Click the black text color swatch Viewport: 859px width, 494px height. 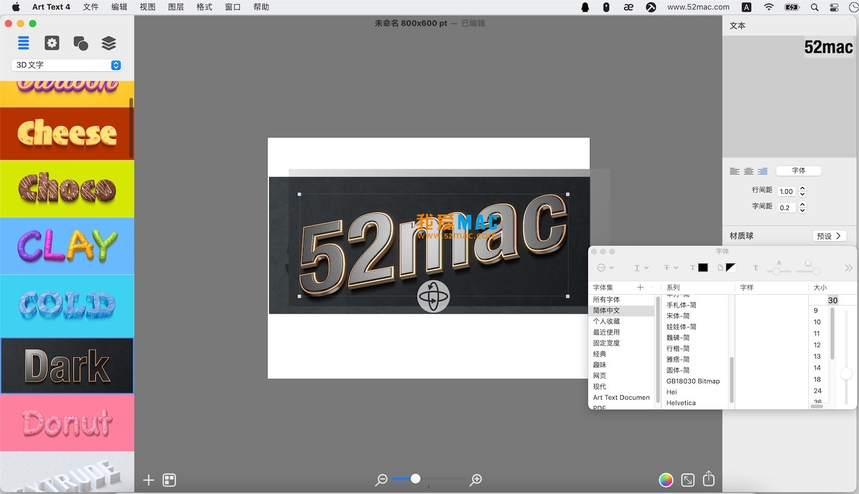703,268
